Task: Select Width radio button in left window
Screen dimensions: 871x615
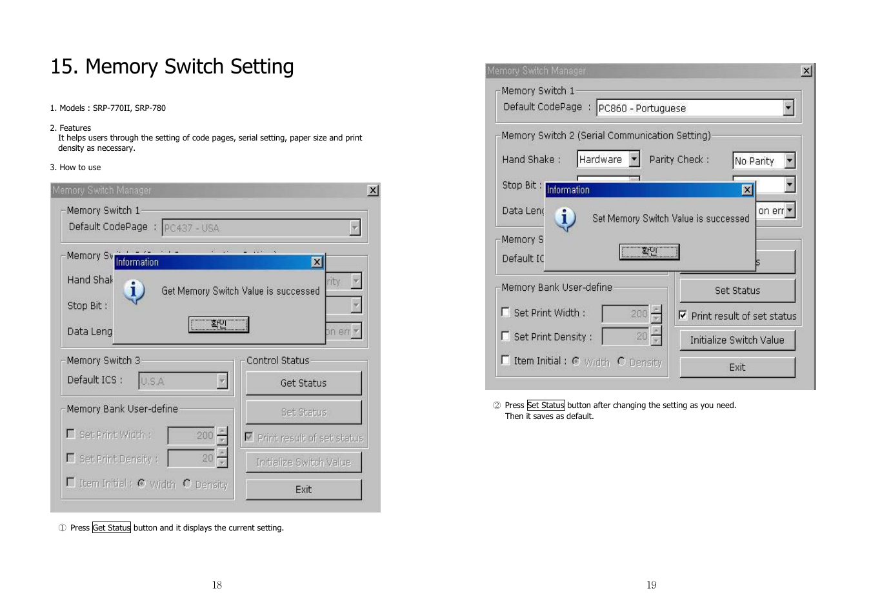Action: (141, 483)
